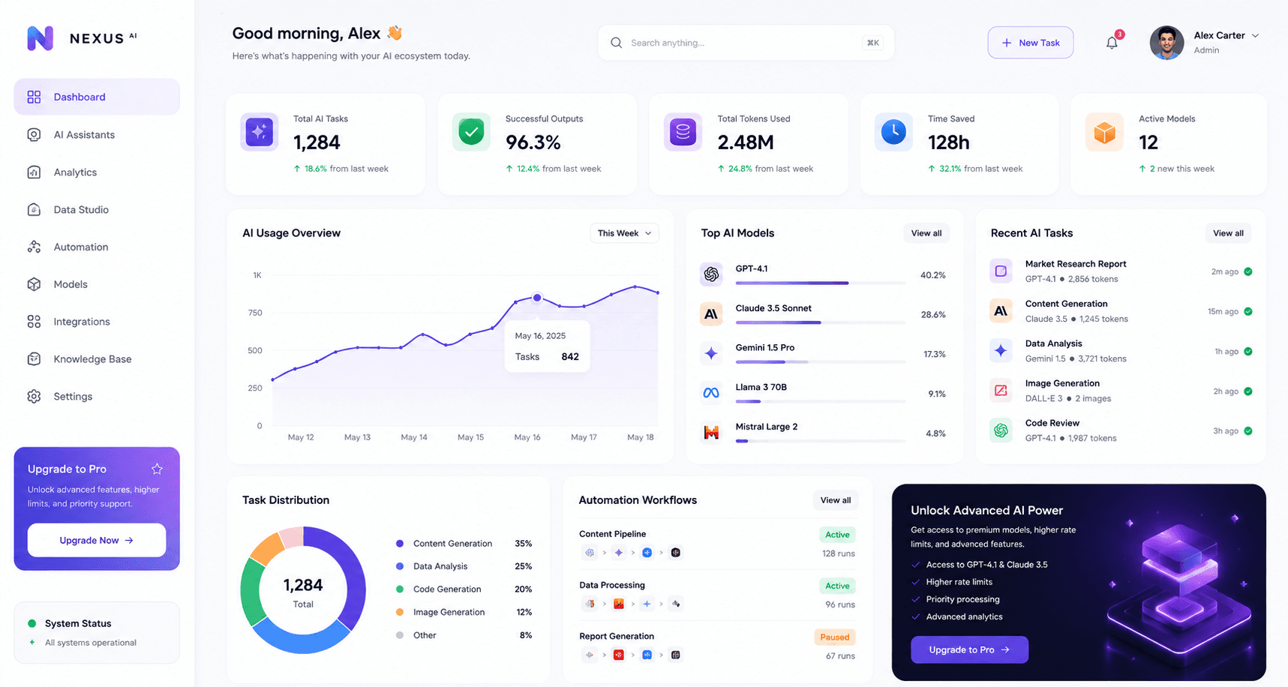Go to the Dashboard menu item
Viewport: 1288px width, 687px height.
click(97, 97)
